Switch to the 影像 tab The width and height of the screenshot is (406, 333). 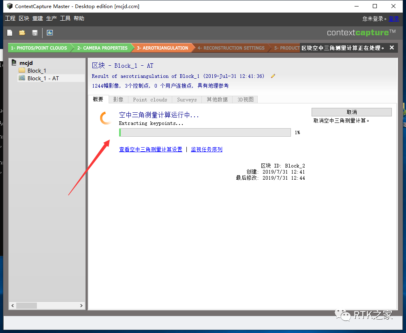(118, 99)
